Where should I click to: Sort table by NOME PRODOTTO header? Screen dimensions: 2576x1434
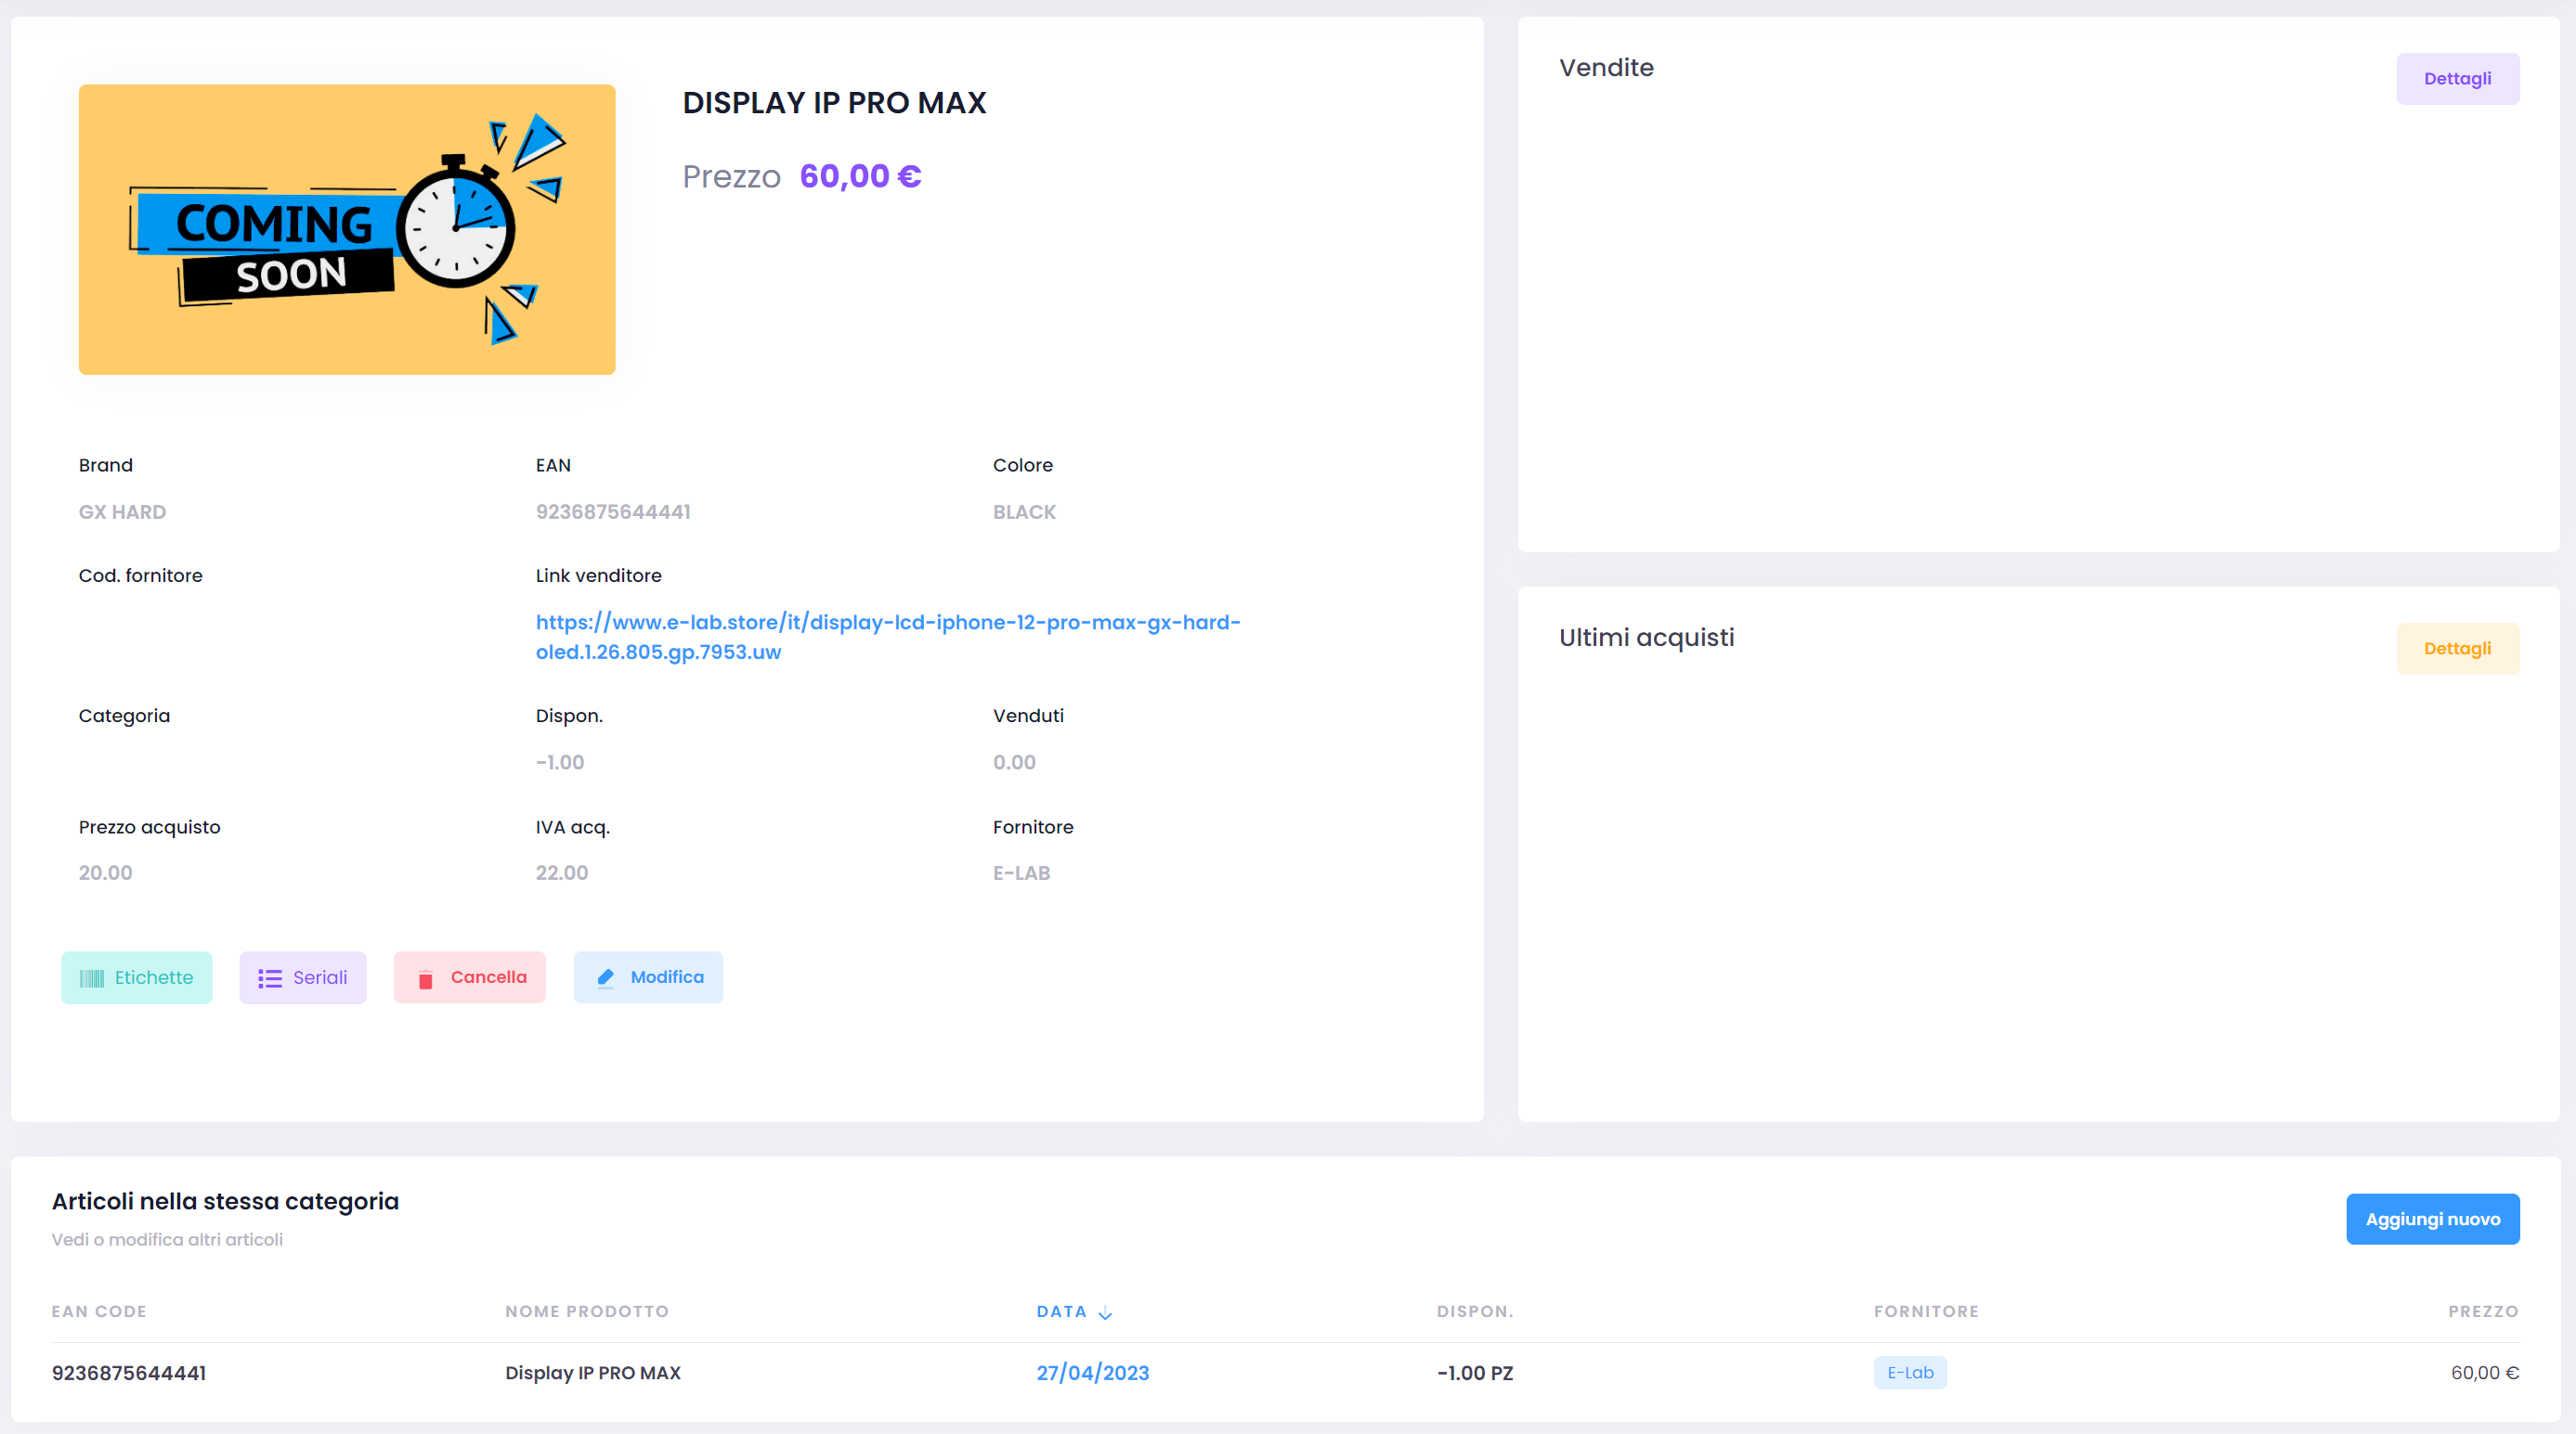point(587,1311)
